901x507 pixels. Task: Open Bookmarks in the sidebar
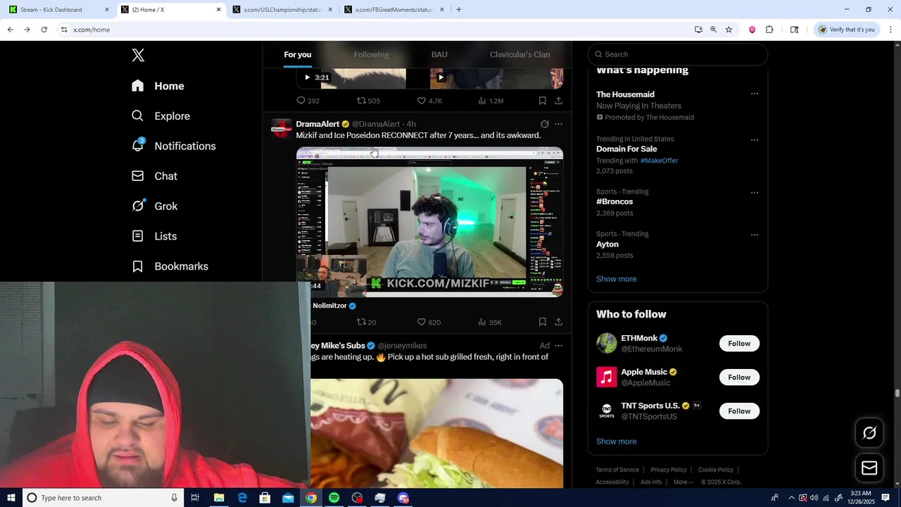tap(170, 266)
